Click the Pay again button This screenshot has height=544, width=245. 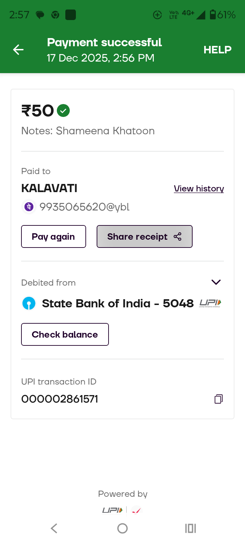coord(53,237)
